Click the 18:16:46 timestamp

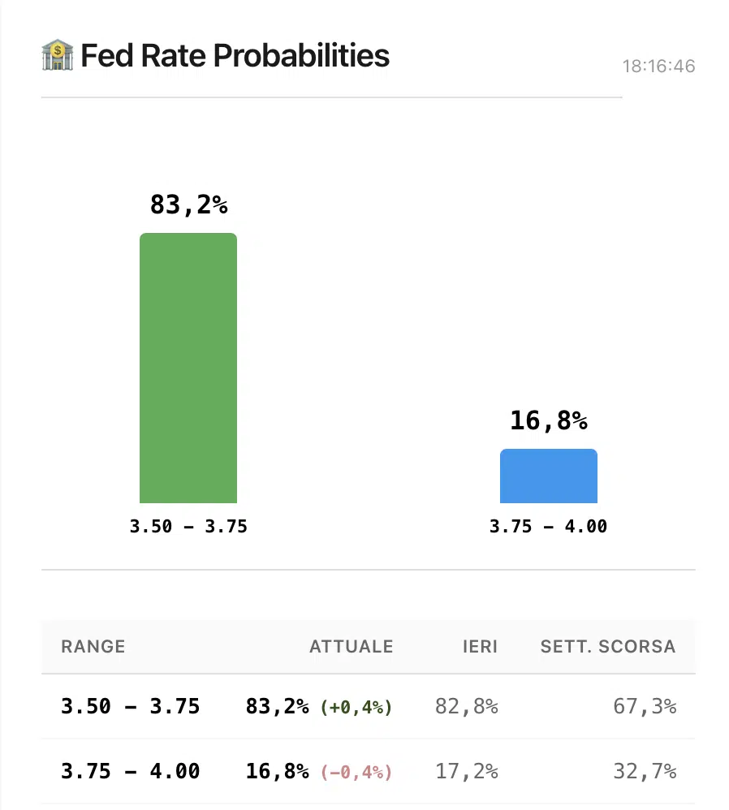pos(658,67)
